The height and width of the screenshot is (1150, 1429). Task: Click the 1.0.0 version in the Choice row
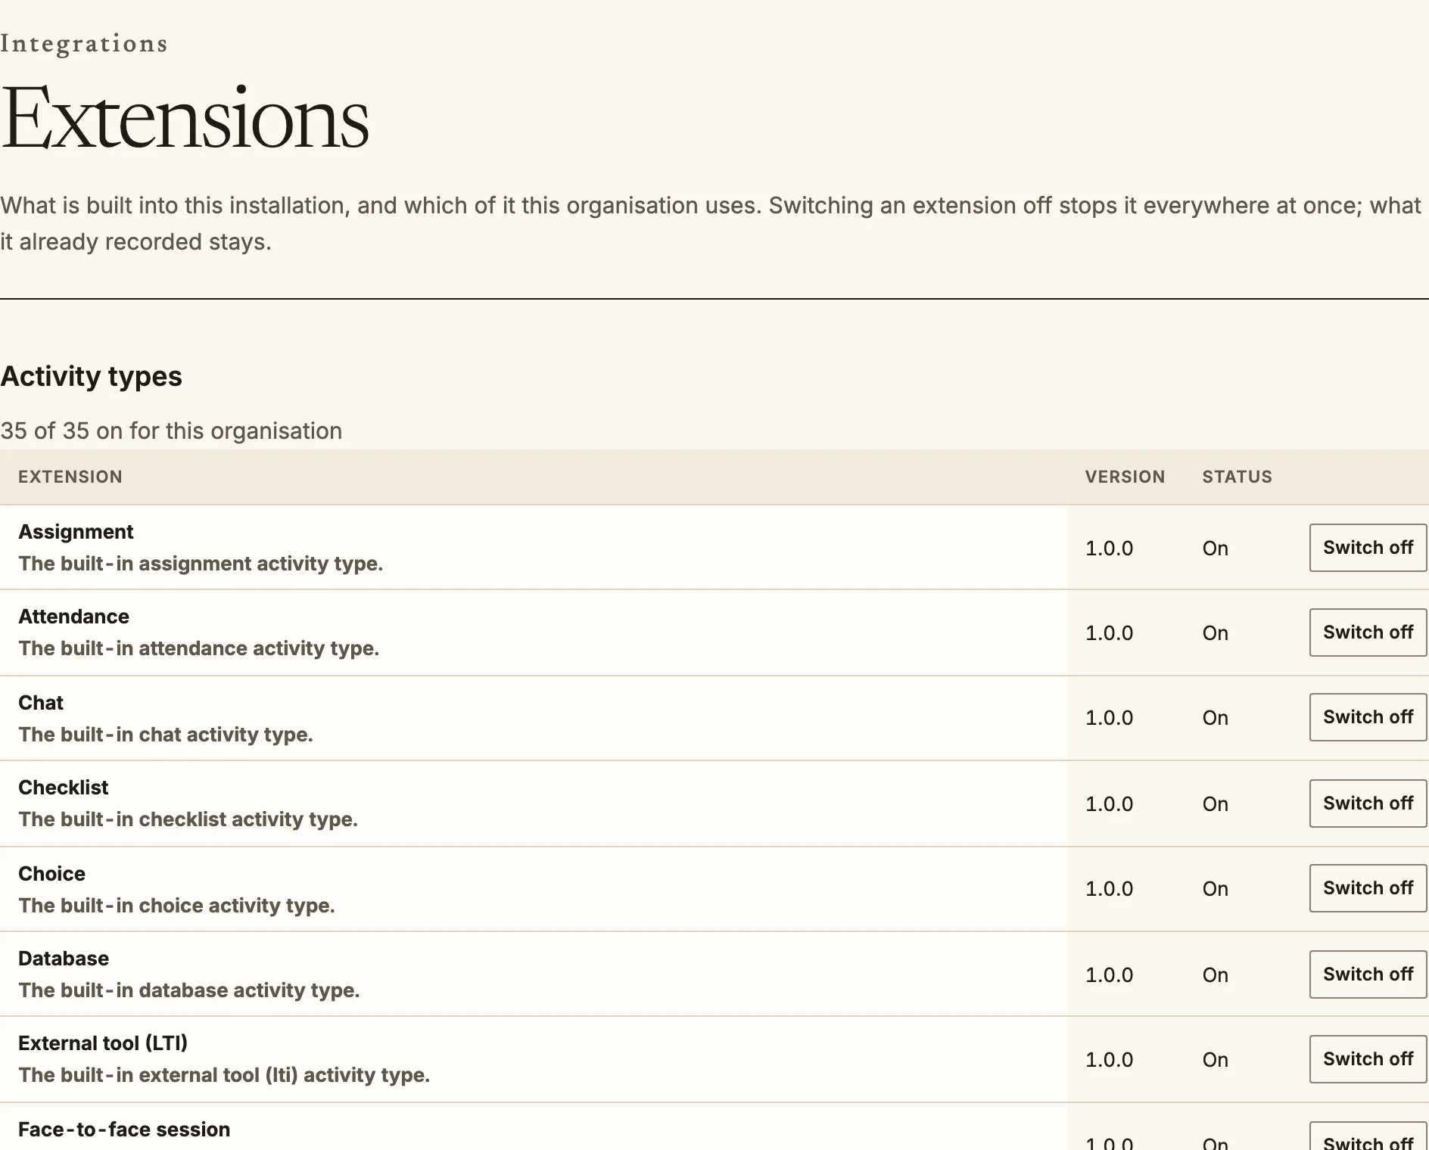[x=1109, y=889]
